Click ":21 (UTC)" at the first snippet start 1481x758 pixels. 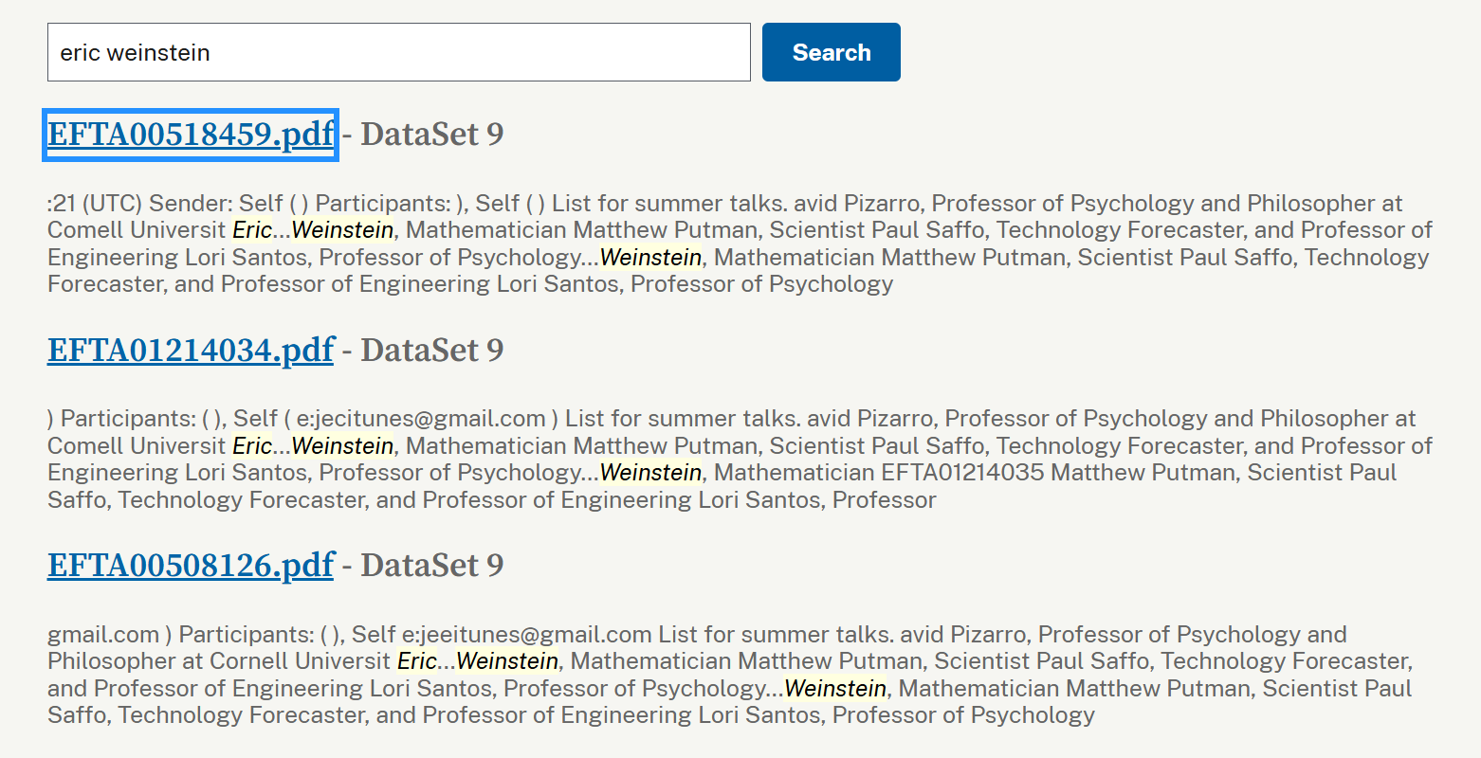click(x=95, y=204)
